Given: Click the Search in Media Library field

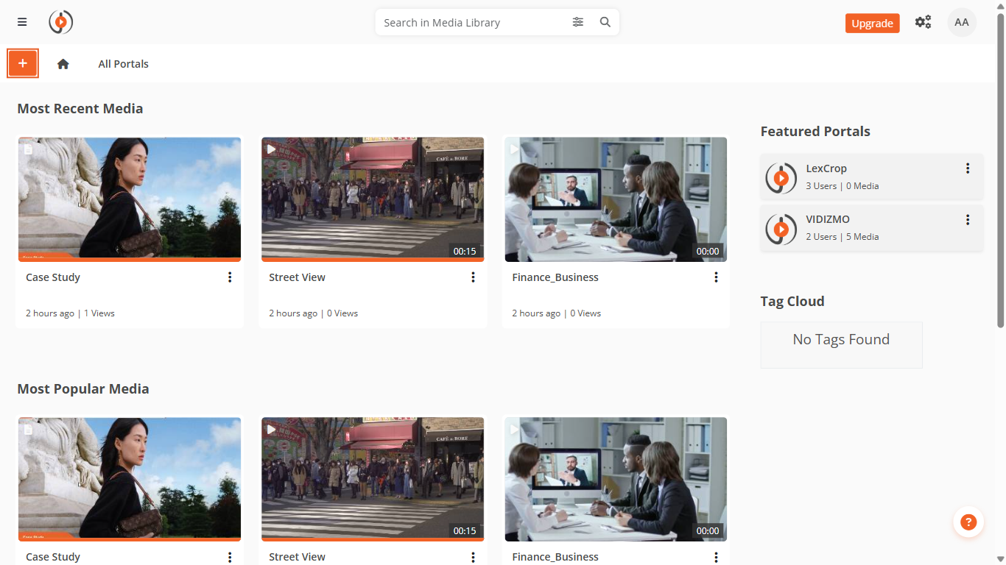Looking at the screenshot, I should coord(471,23).
